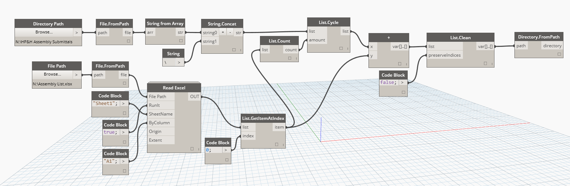This screenshot has height=186, width=570.
Task: Click the Directory.FromPath node title
Action: coord(539,37)
